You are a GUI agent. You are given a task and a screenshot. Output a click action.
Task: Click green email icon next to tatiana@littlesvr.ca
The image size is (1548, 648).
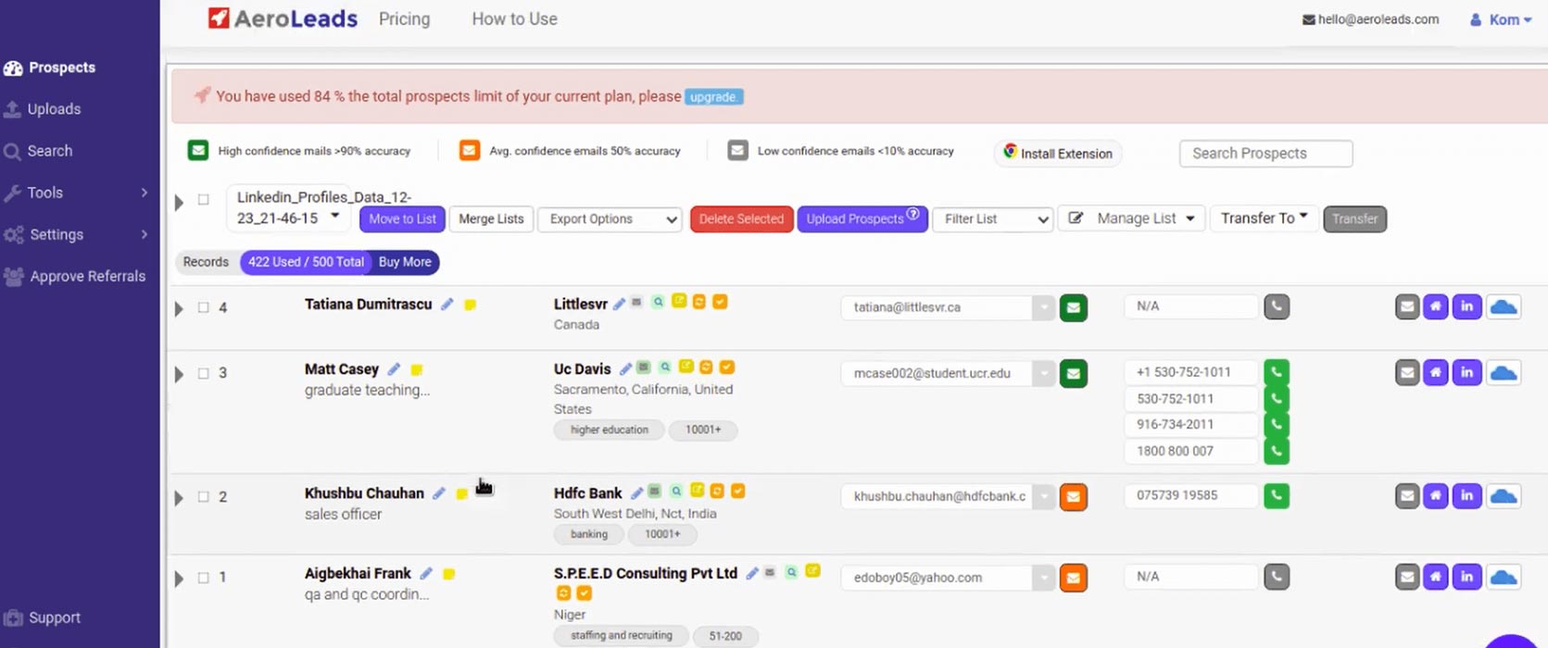tap(1074, 307)
